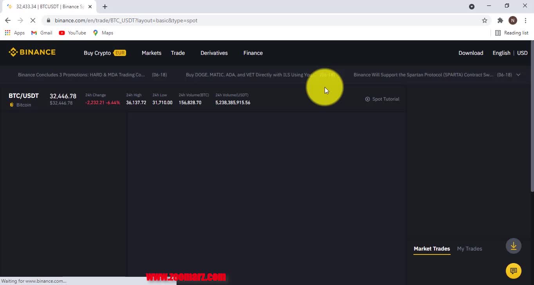The height and width of the screenshot is (285, 534).
Task: Open the English language selector
Action: click(501, 53)
